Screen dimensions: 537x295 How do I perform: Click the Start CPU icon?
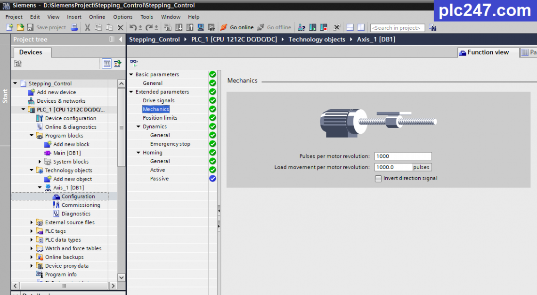(312, 27)
